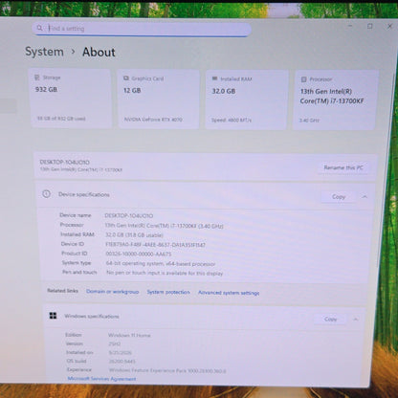This screenshot has width=398, height=398.
Task: Open the Graphics Card 12 GB card
Action: point(159,99)
